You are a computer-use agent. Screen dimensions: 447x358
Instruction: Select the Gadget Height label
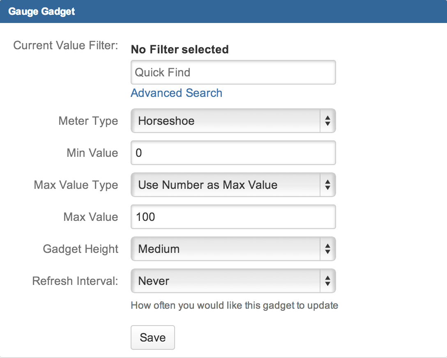pos(81,249)
